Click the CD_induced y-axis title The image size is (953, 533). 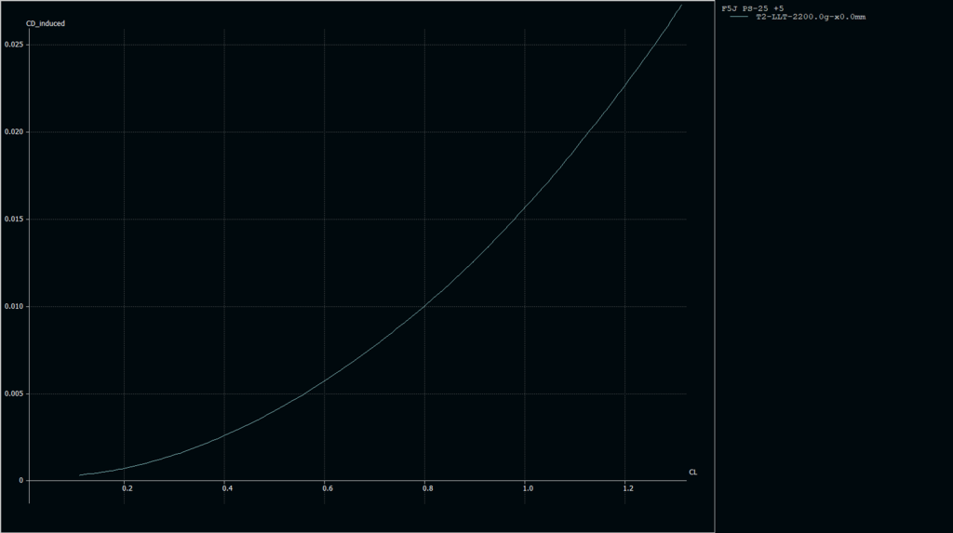pyautogui.click(x=46, y=23)
